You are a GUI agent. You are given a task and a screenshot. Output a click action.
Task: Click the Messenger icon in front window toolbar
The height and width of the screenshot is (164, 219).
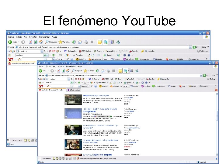click(137, 71)
